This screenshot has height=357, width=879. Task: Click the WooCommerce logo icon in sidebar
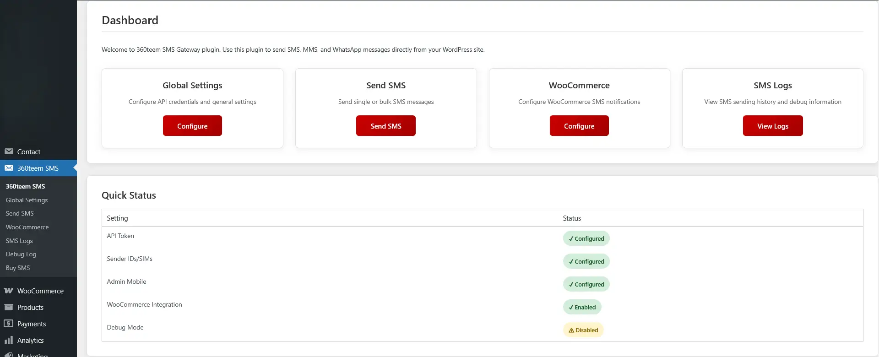[x=9, y=291]
